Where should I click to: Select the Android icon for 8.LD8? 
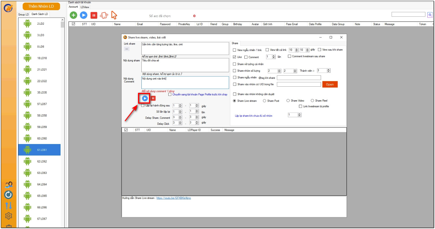pyautogui.click(x=27, y=47)
